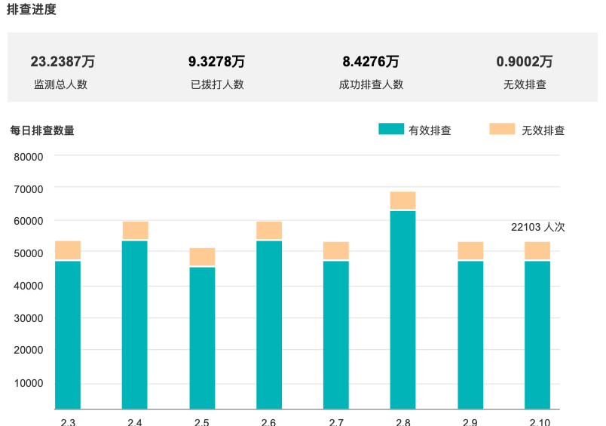606x426 pixels.
Task: Click the 22103 人次 data label
Action: coord(537,227)
